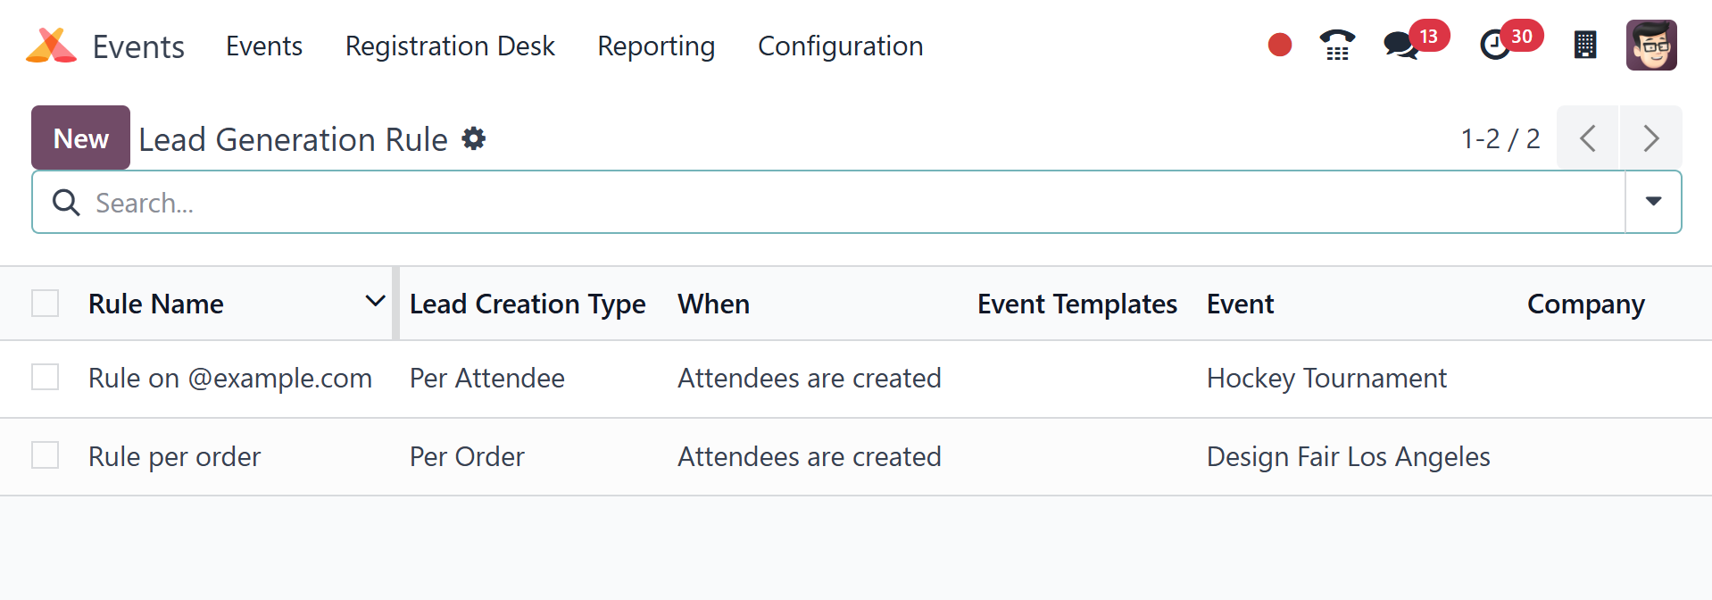Open the Hockey Tournament rule record
1712x600 pixels.
(1326, 379)
